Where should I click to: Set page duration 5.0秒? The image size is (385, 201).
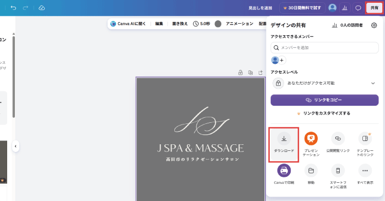(201, 24)
